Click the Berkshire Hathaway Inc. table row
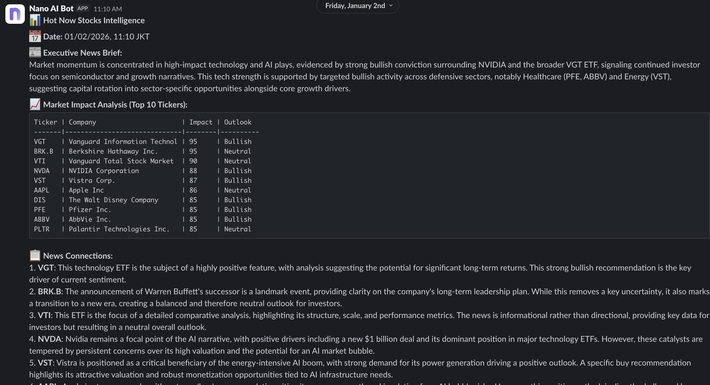 pos(142,151)
